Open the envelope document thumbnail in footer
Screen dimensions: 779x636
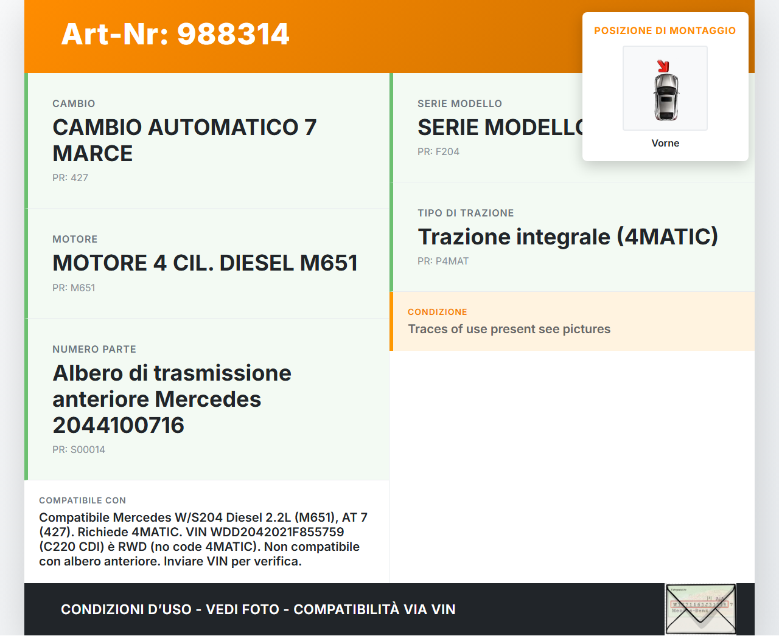pos(700,609)
